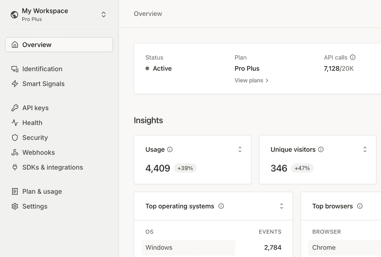Click the Smart Signals lightning icon
This screenshot has width=381, height=257.
click(15, 84)
